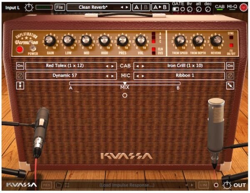Click the MID knob
The image size is (250, 193).
(x=87, y=41)
